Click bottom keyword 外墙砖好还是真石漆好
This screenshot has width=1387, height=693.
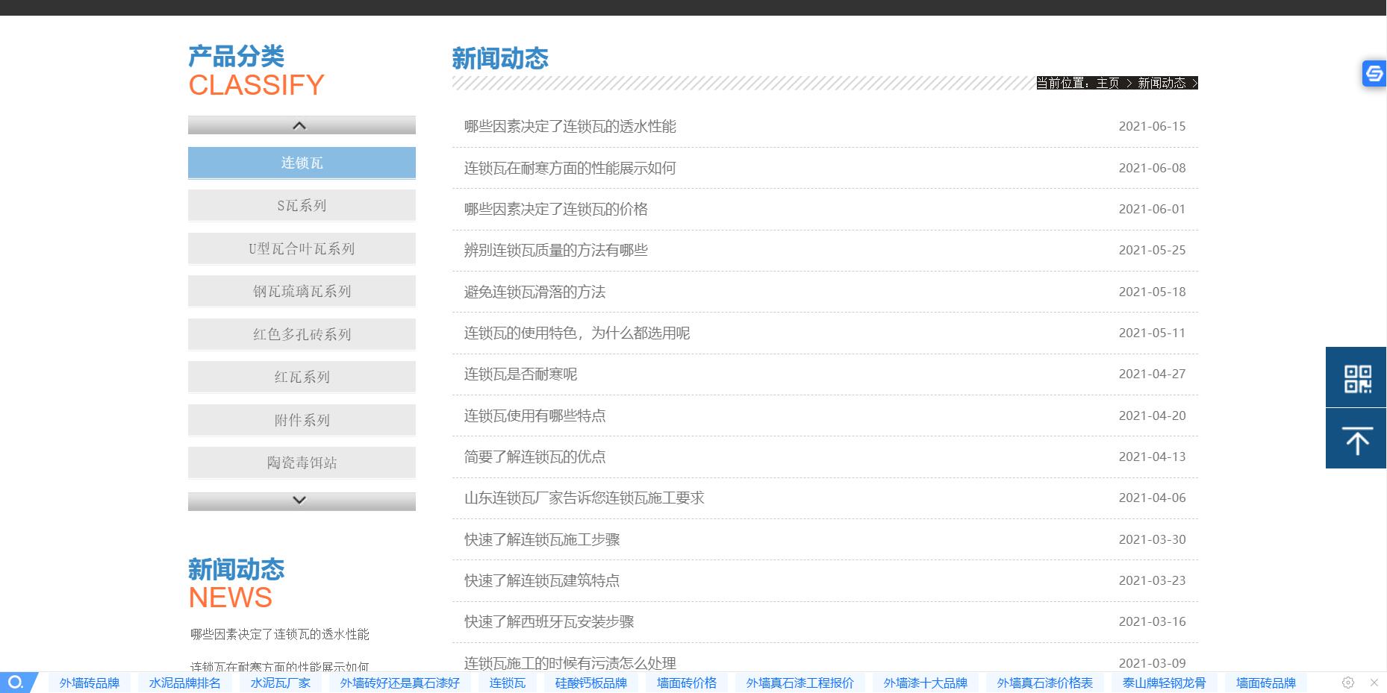coord(400,683)
